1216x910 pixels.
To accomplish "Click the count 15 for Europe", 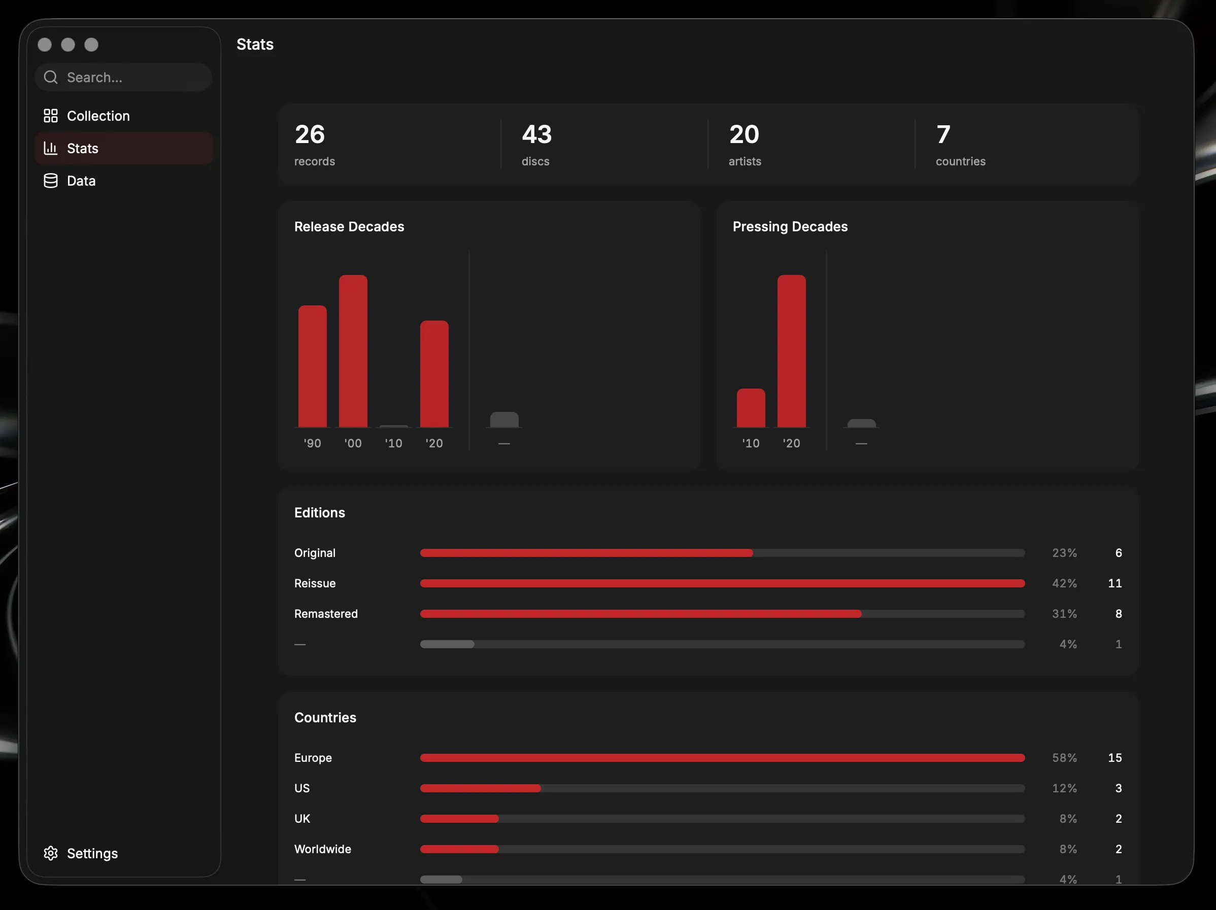I will (1115, 758).
